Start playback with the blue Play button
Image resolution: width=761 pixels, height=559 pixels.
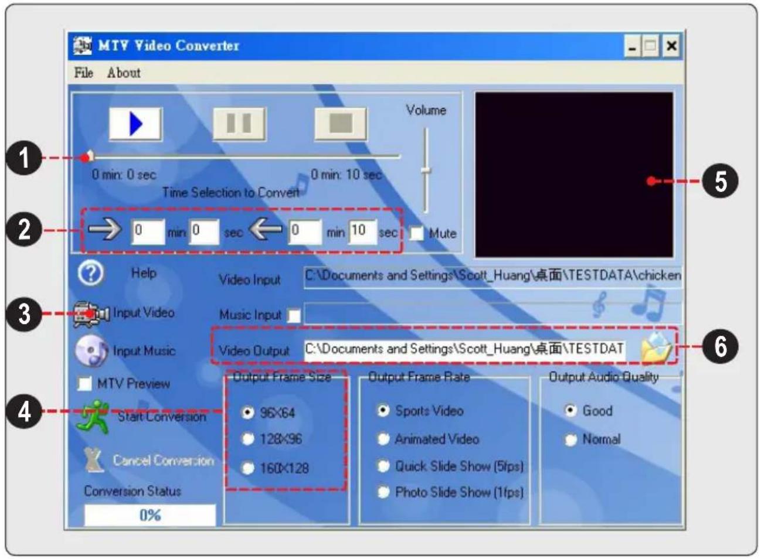[x=135, y=124]
